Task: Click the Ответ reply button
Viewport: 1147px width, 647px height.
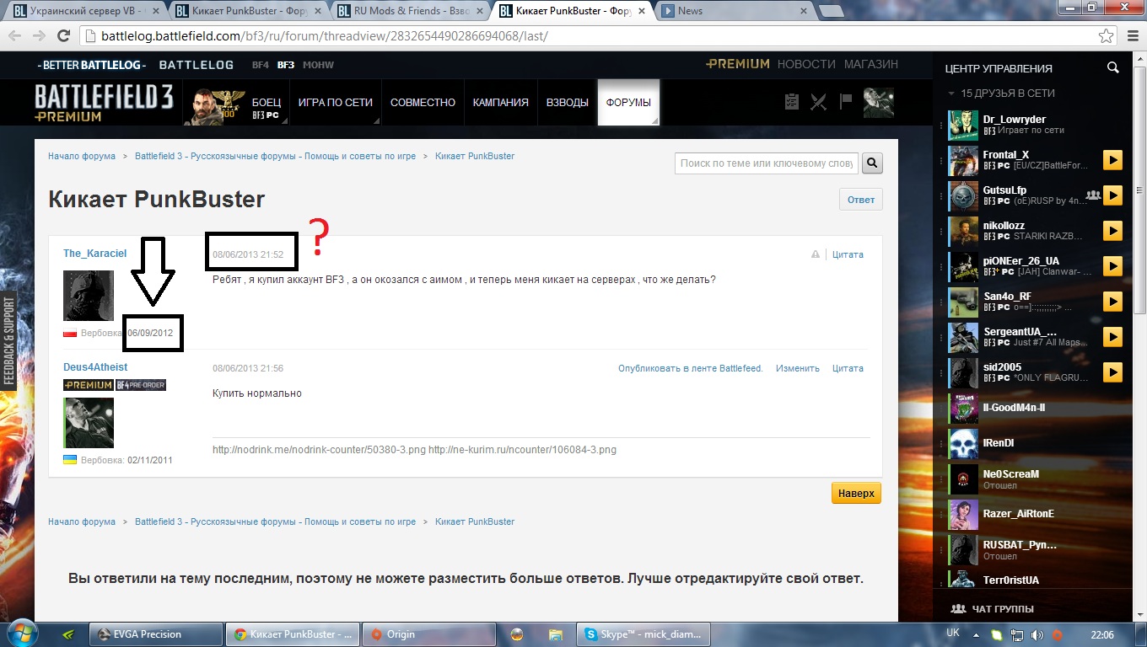Action: (861, 200)
